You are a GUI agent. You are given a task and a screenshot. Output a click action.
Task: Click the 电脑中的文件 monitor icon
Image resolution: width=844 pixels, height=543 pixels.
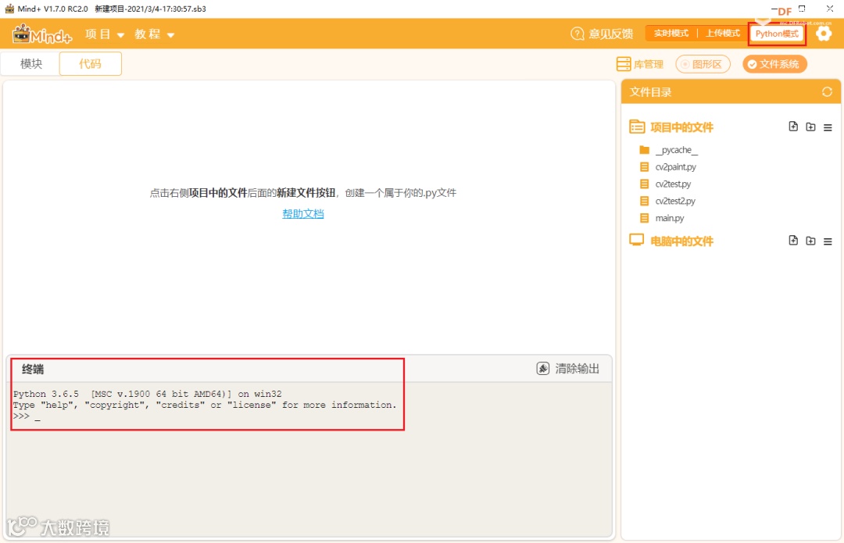click(637, 240)
